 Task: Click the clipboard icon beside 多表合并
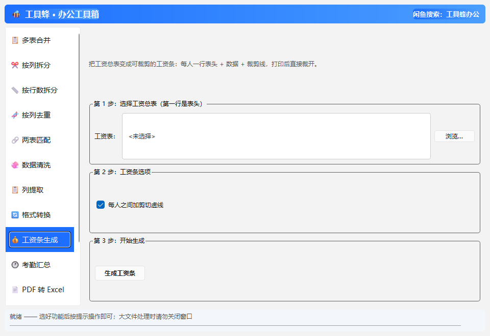click(x=15, y=40)
